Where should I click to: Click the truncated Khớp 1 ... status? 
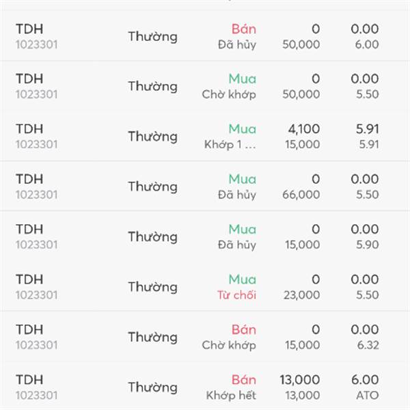click(230, 145)
